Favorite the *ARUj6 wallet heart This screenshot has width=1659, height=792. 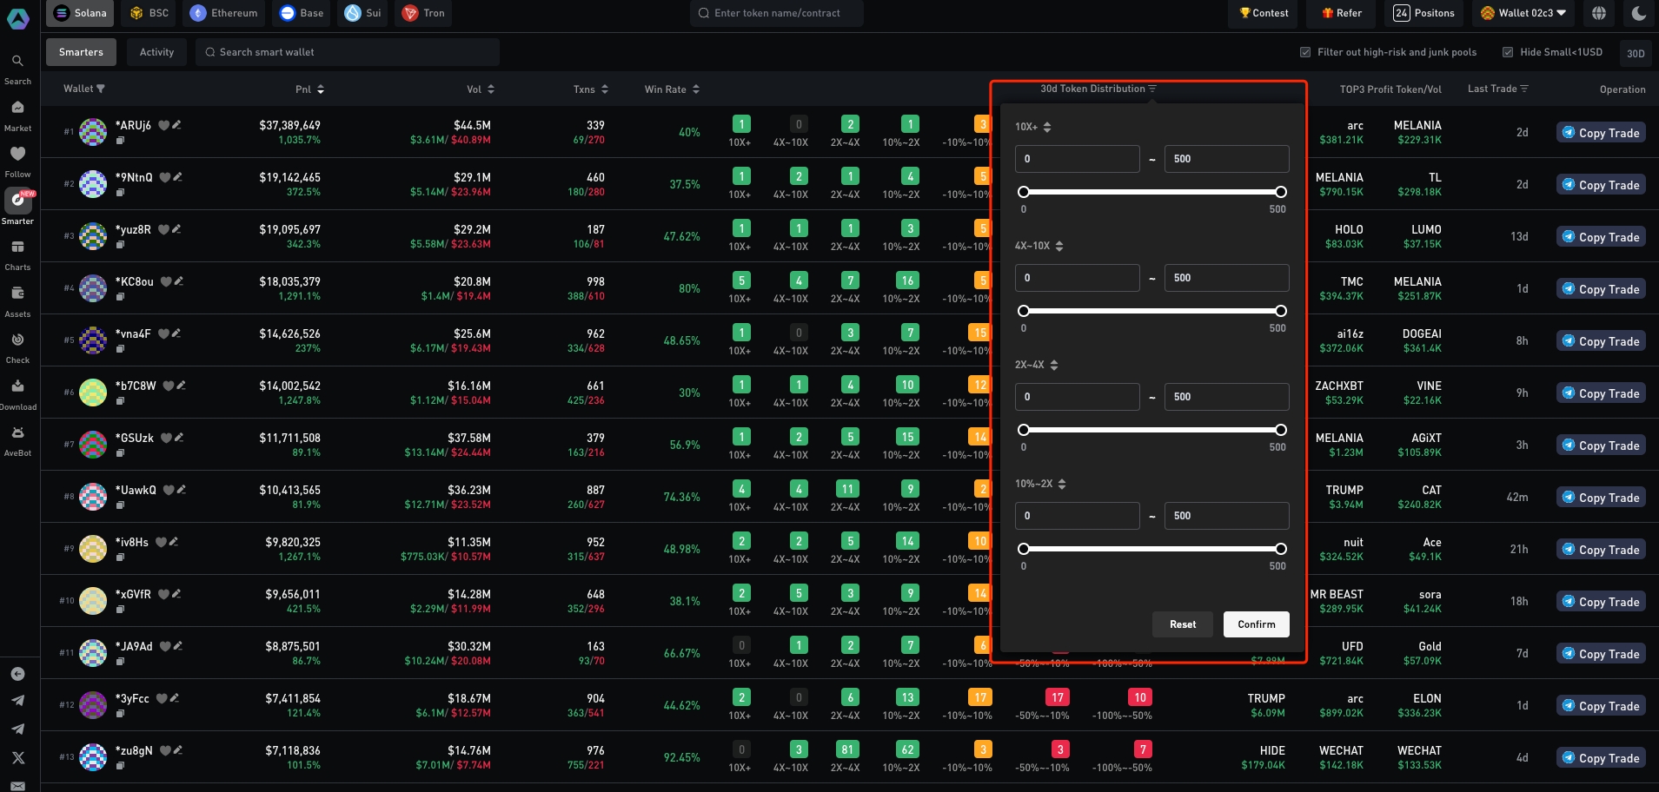[163, 125]
